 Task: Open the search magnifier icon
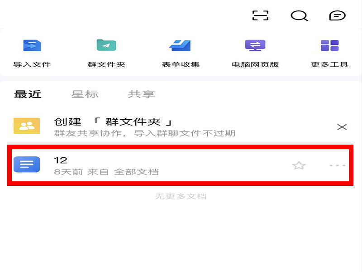[299, 16]
